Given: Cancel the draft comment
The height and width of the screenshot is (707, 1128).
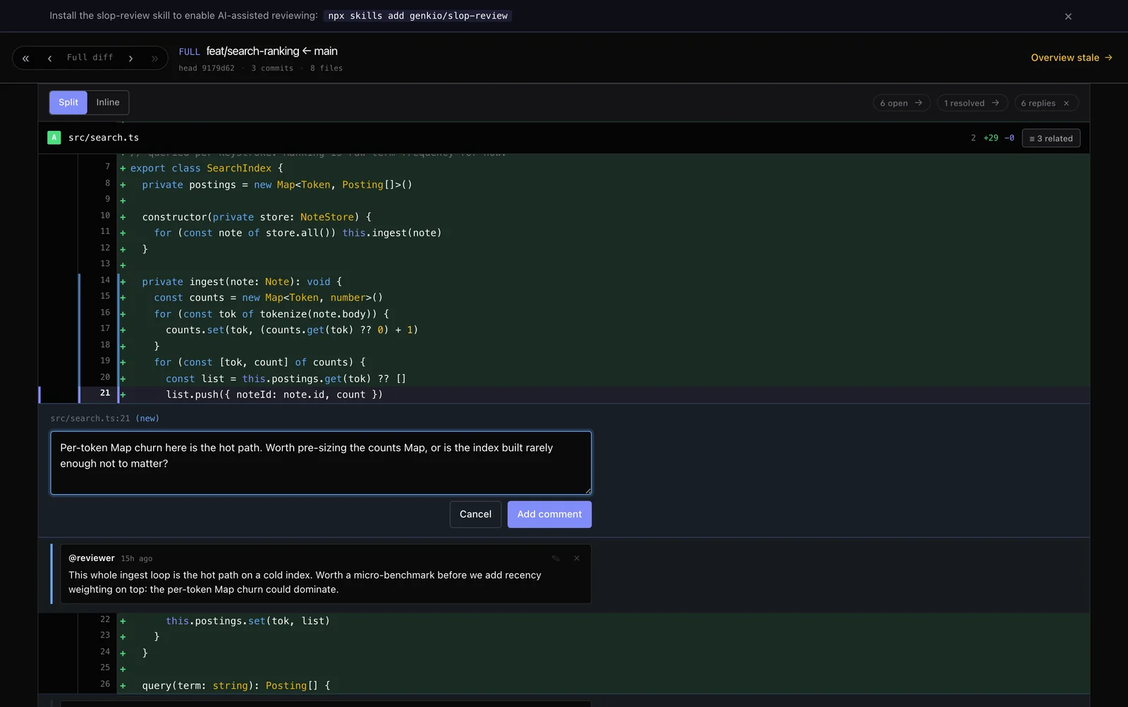Looking at the screenshot, I should tap(475, 515).
